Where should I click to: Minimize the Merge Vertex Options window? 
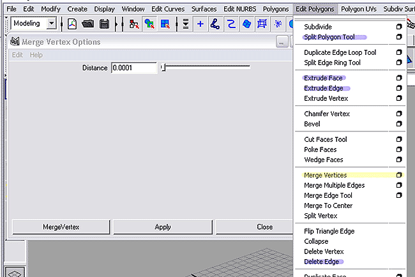(x=282, y=41)
